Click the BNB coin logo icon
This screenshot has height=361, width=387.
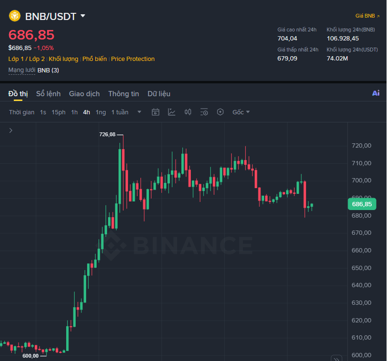click(x=15, y=16)
